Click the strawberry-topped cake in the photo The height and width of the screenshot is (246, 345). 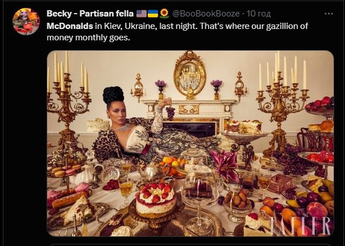point(156,198)
